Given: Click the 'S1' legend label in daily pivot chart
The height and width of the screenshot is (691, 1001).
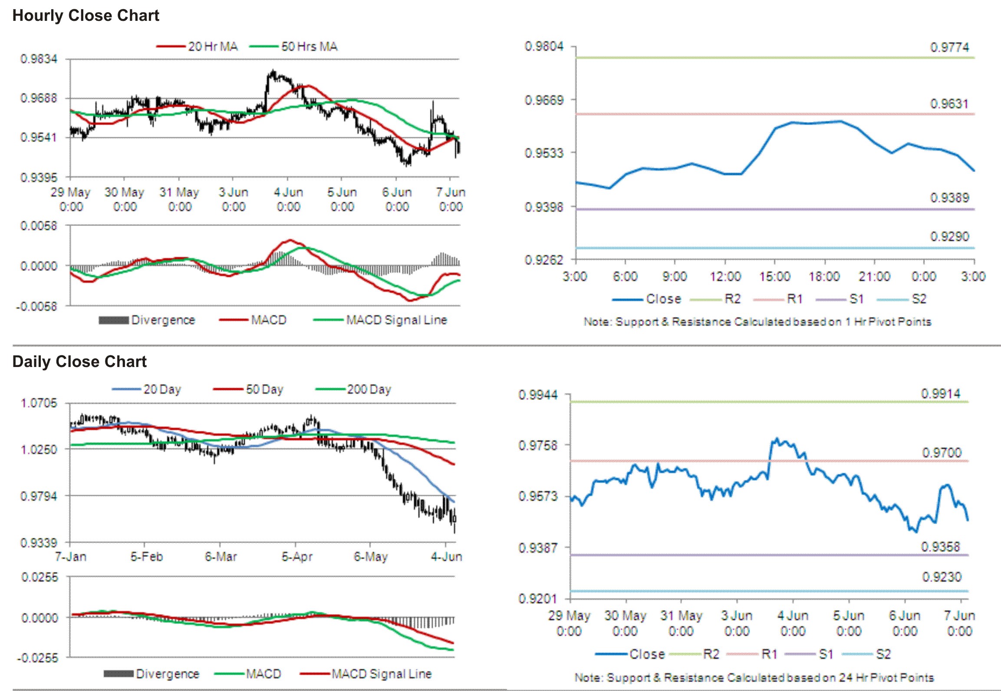Looking at the screenshot, I should pos(826,654).
